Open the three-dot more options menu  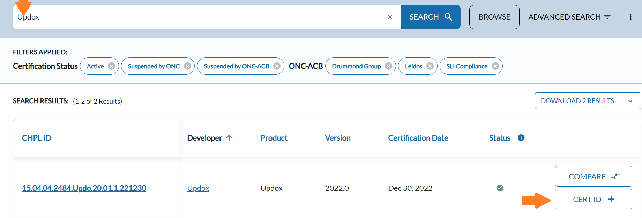[630, 17]
